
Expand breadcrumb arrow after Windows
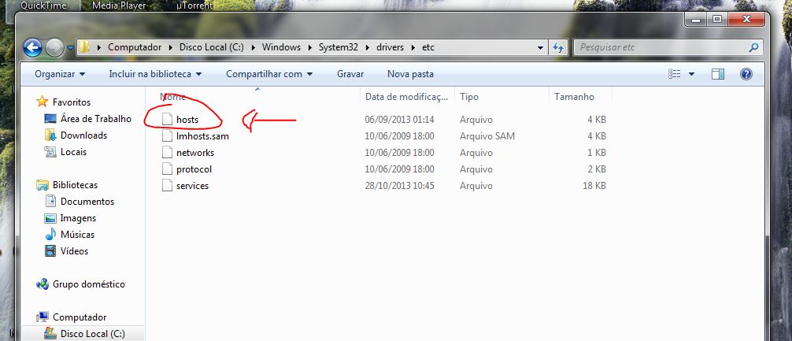[x=309, y=47]
